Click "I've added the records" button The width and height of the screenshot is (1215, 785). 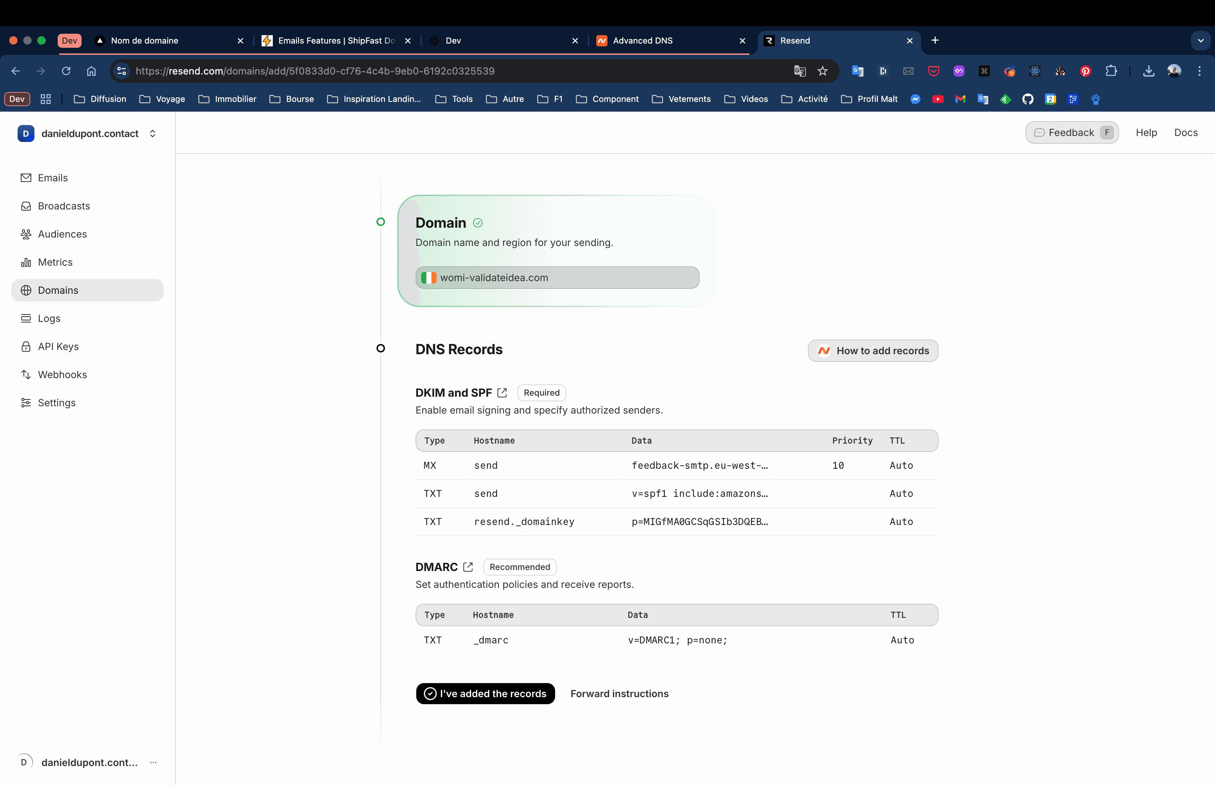[485, 694]
